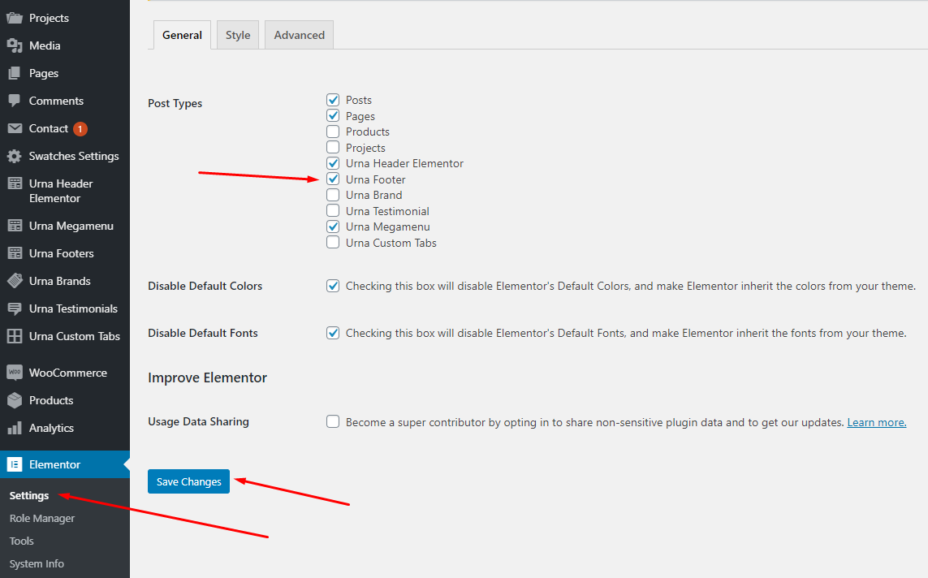This screenshot has width=928, height=578.
Task: Click the WooCommerce logo icon
Action: pyautogui.click(x=15, y=372)
